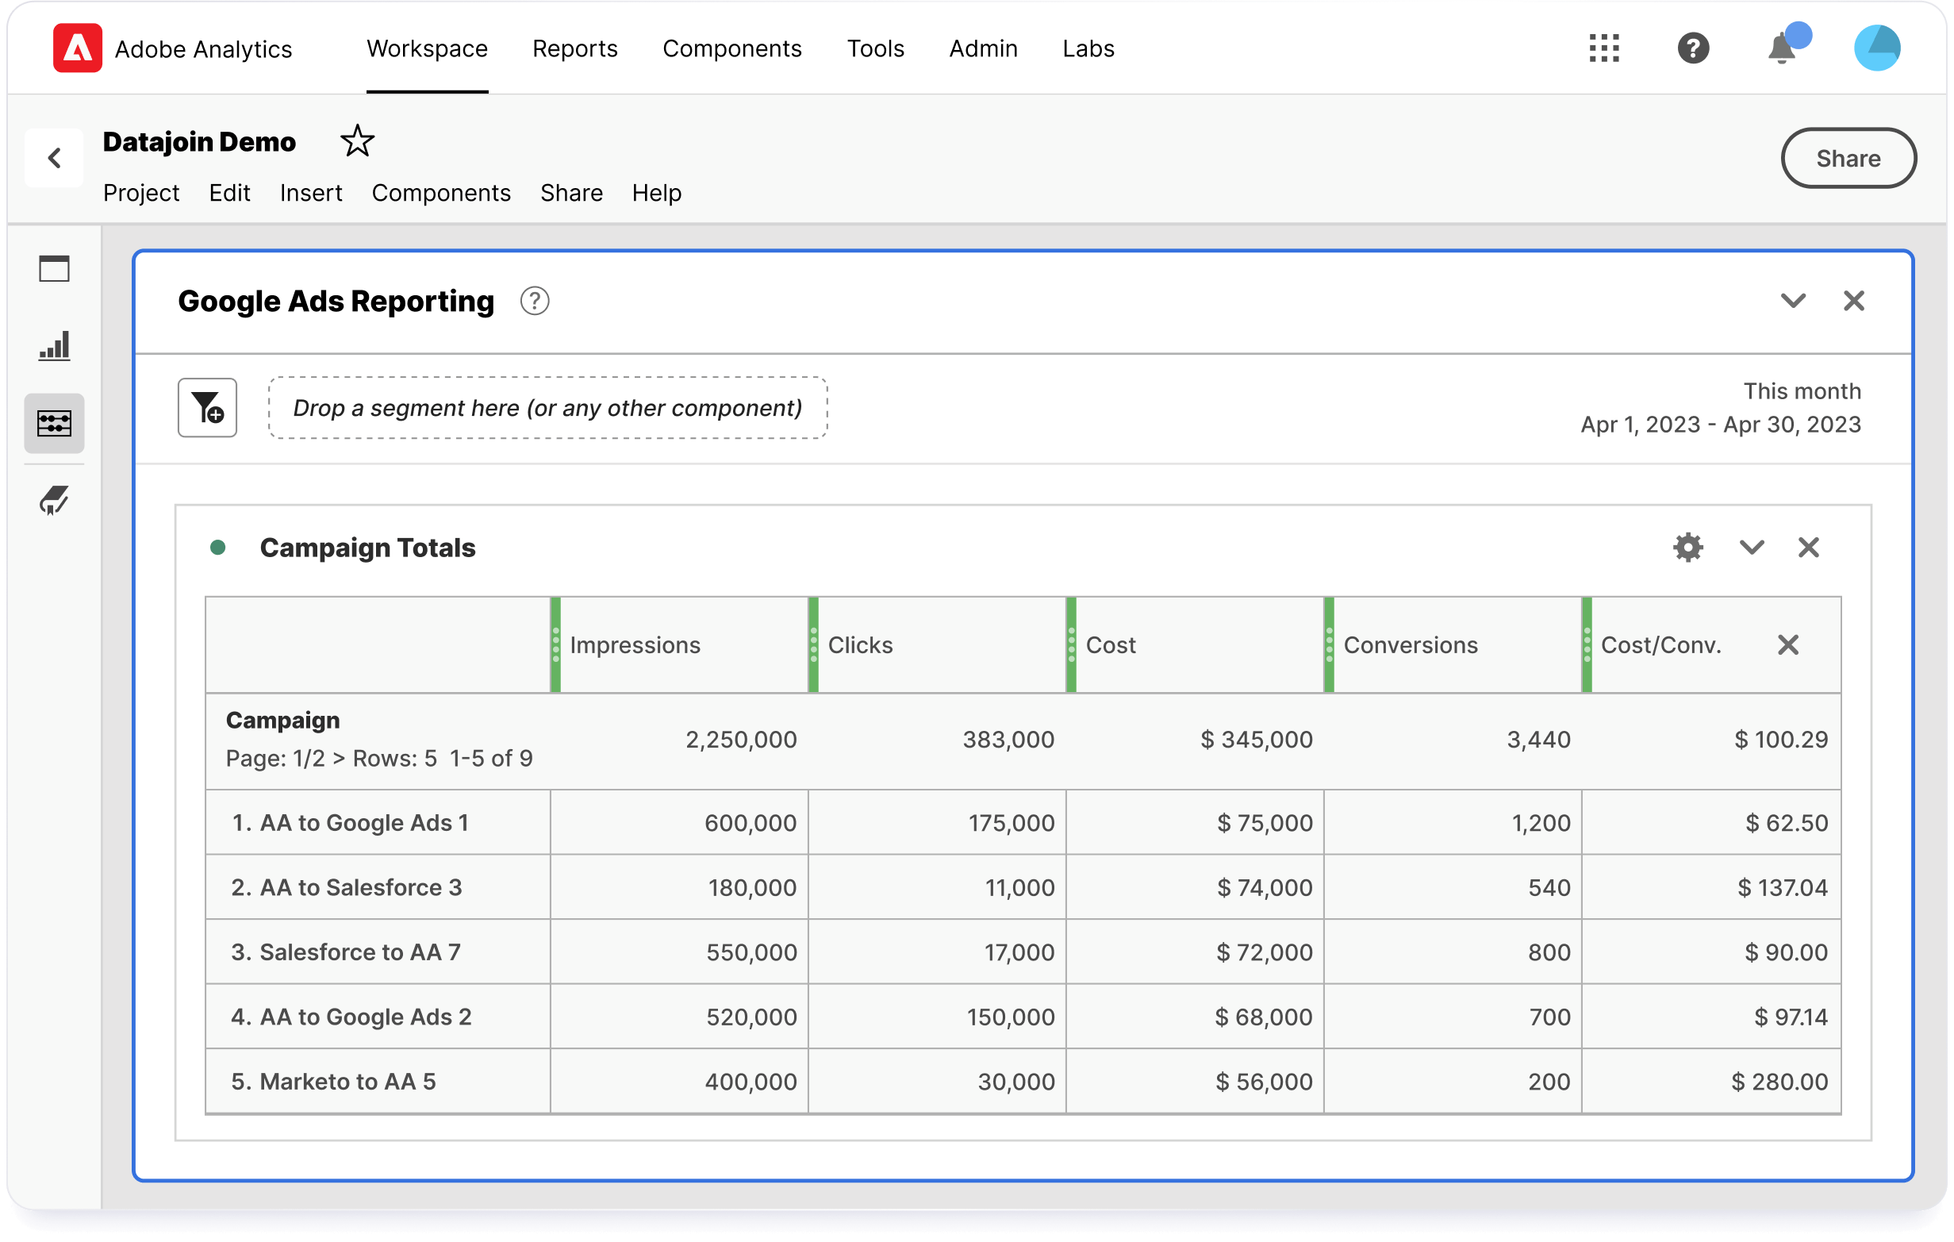Open the Labs tab
Screen dimensions: 1954x1242
coord(1088,48)
